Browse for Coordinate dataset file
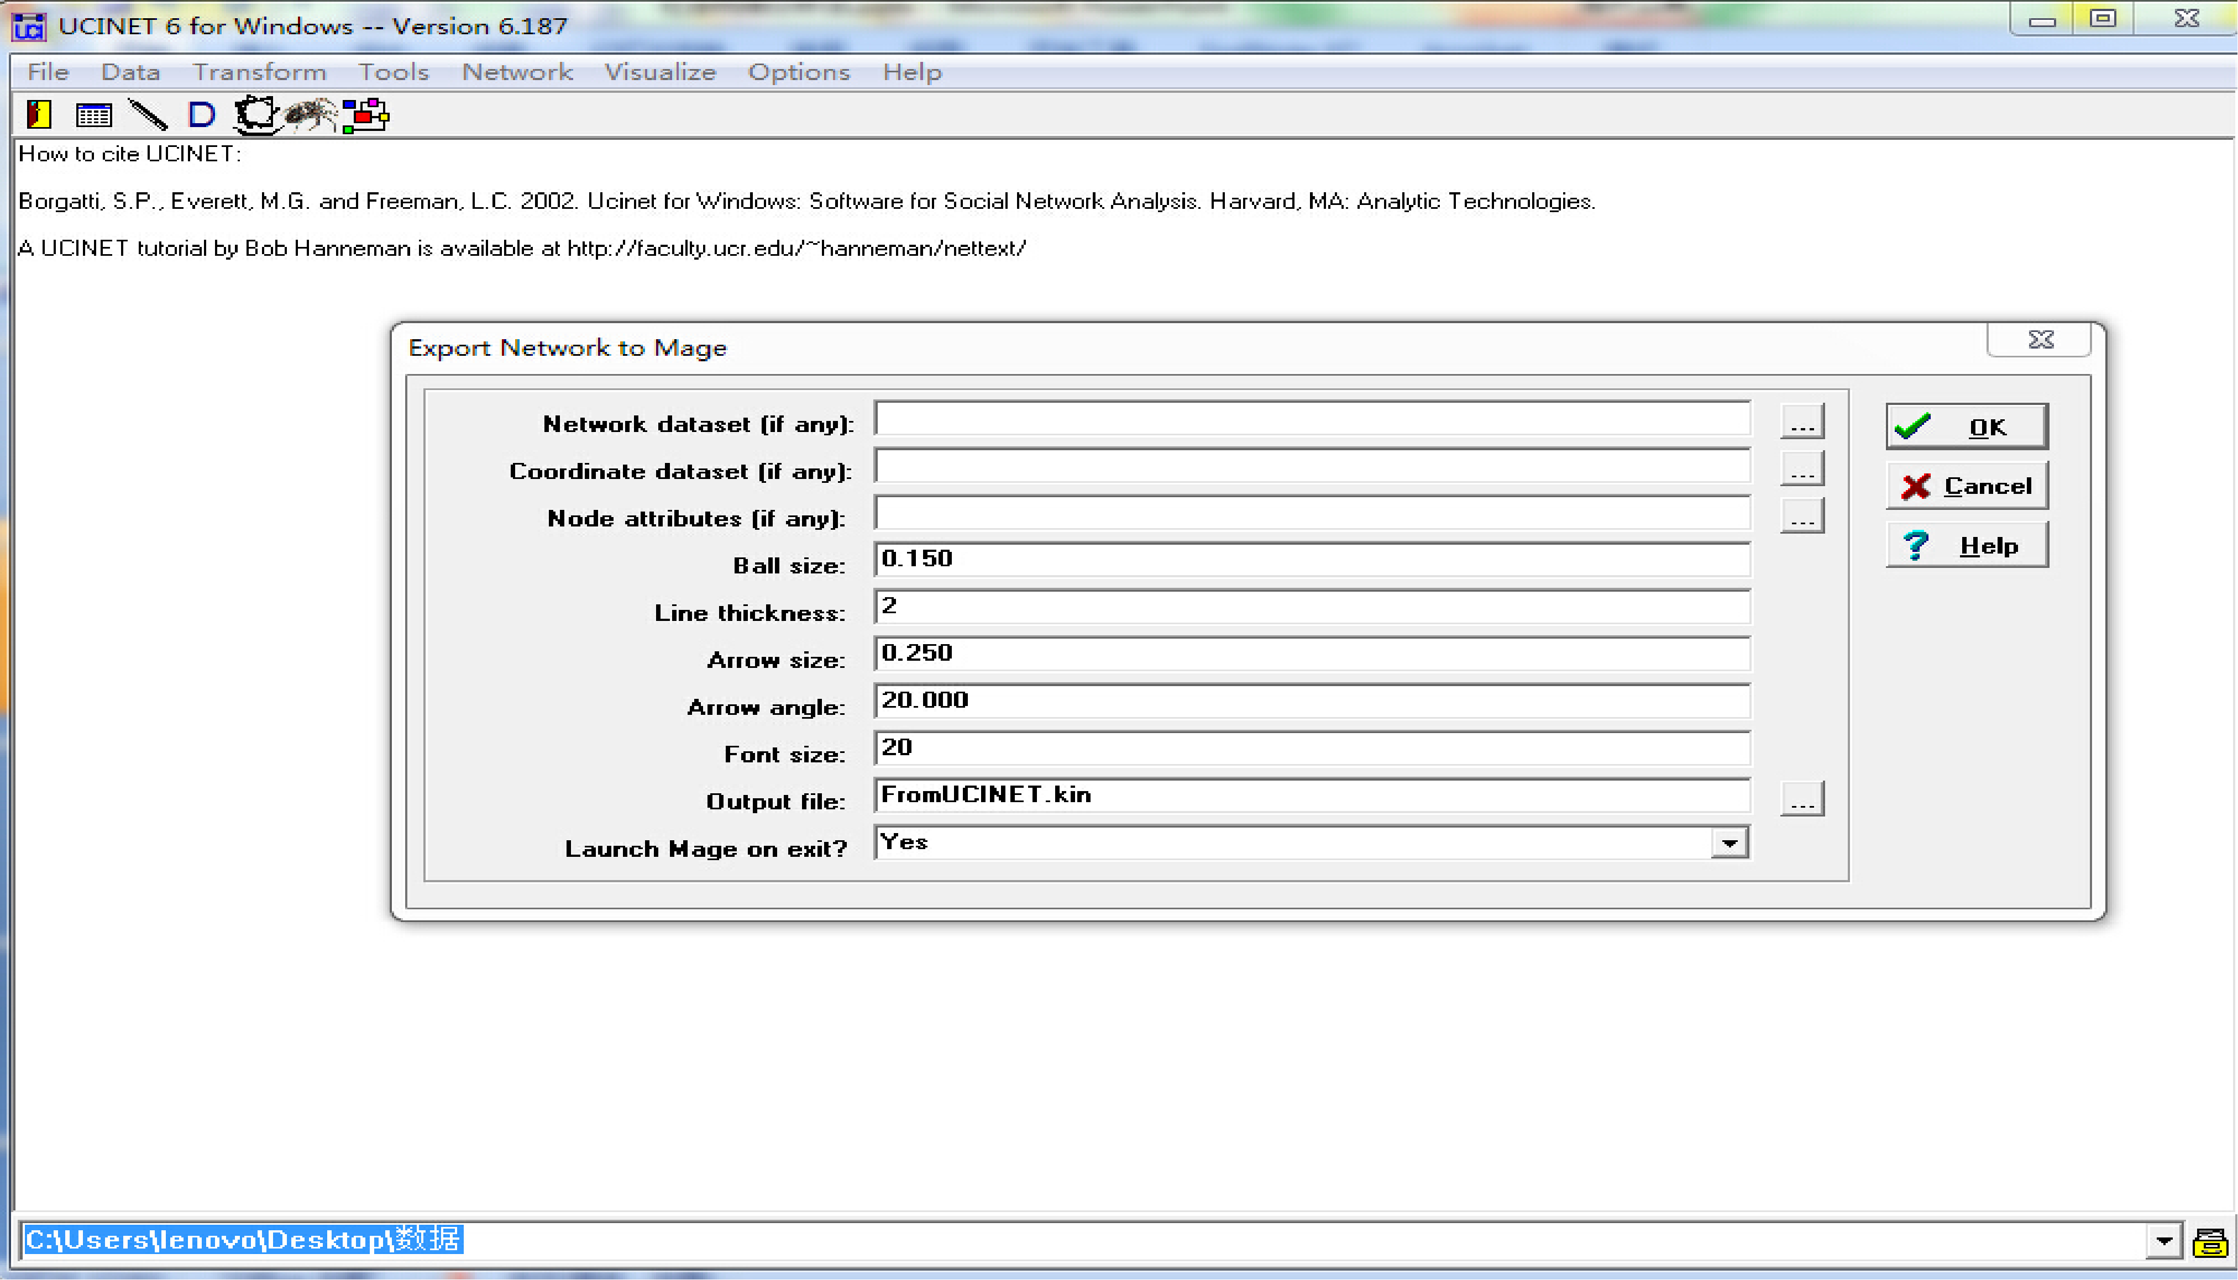Image resolution: width=2238 pixels, height=1280 pixels. 1802,470
